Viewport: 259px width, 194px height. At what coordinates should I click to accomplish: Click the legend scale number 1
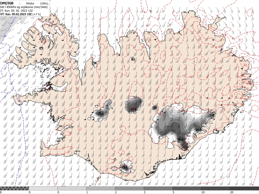87,192
